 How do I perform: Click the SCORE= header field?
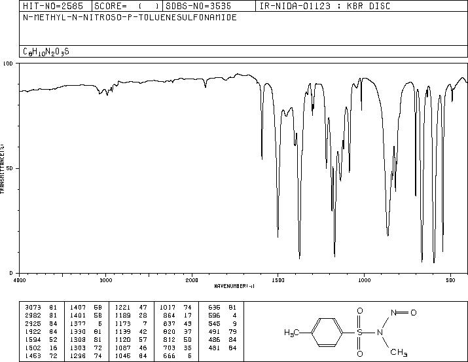(127, 6)
